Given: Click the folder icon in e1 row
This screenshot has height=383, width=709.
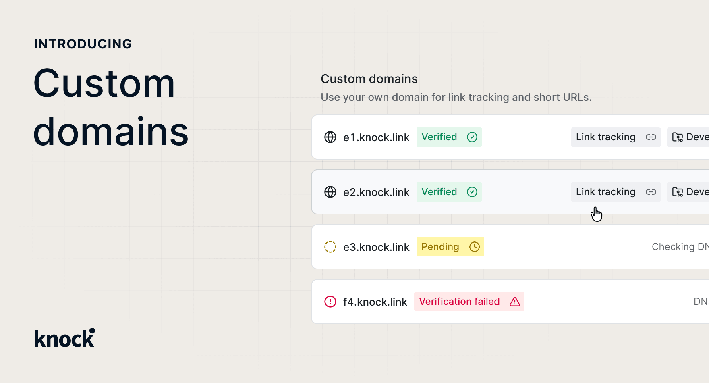Looking at the screenshot, I should click(x=678, y=137).
